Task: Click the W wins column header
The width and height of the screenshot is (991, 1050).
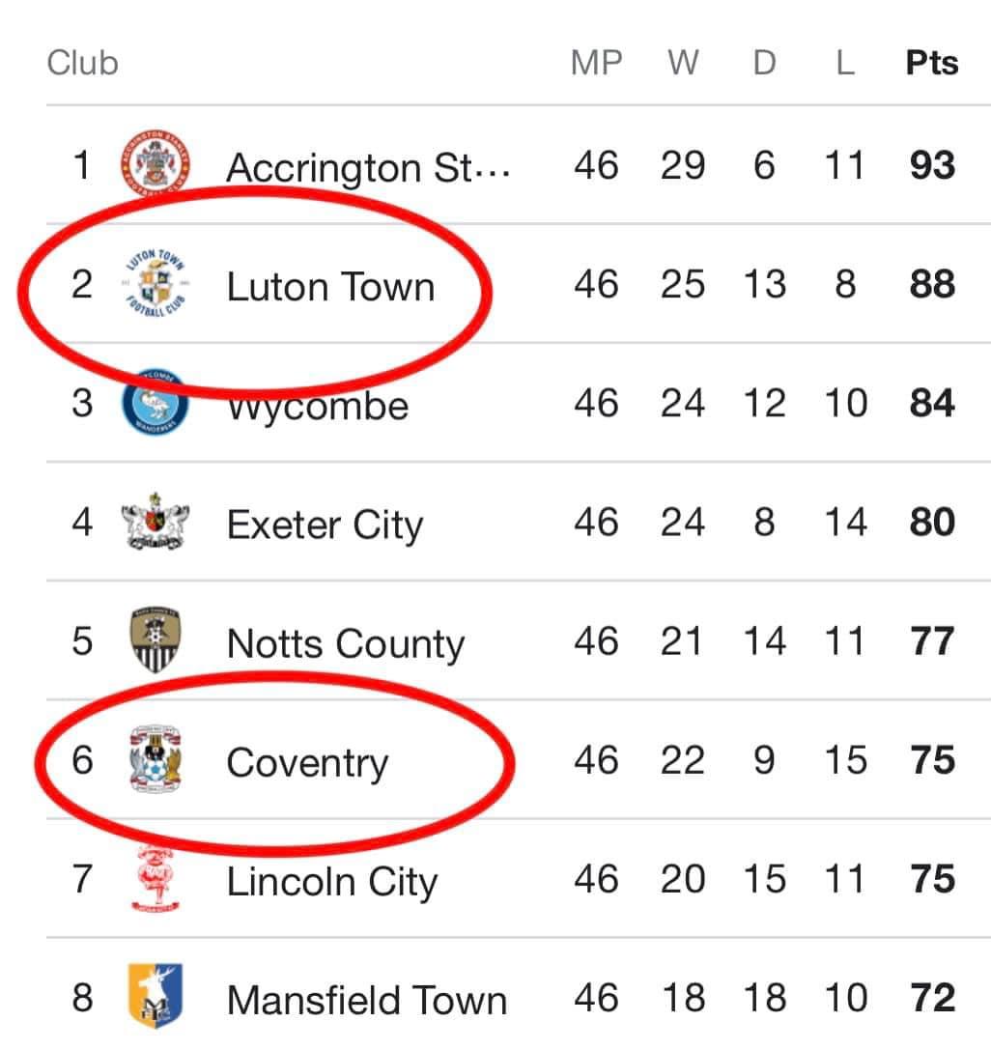Action: point(683,64)
